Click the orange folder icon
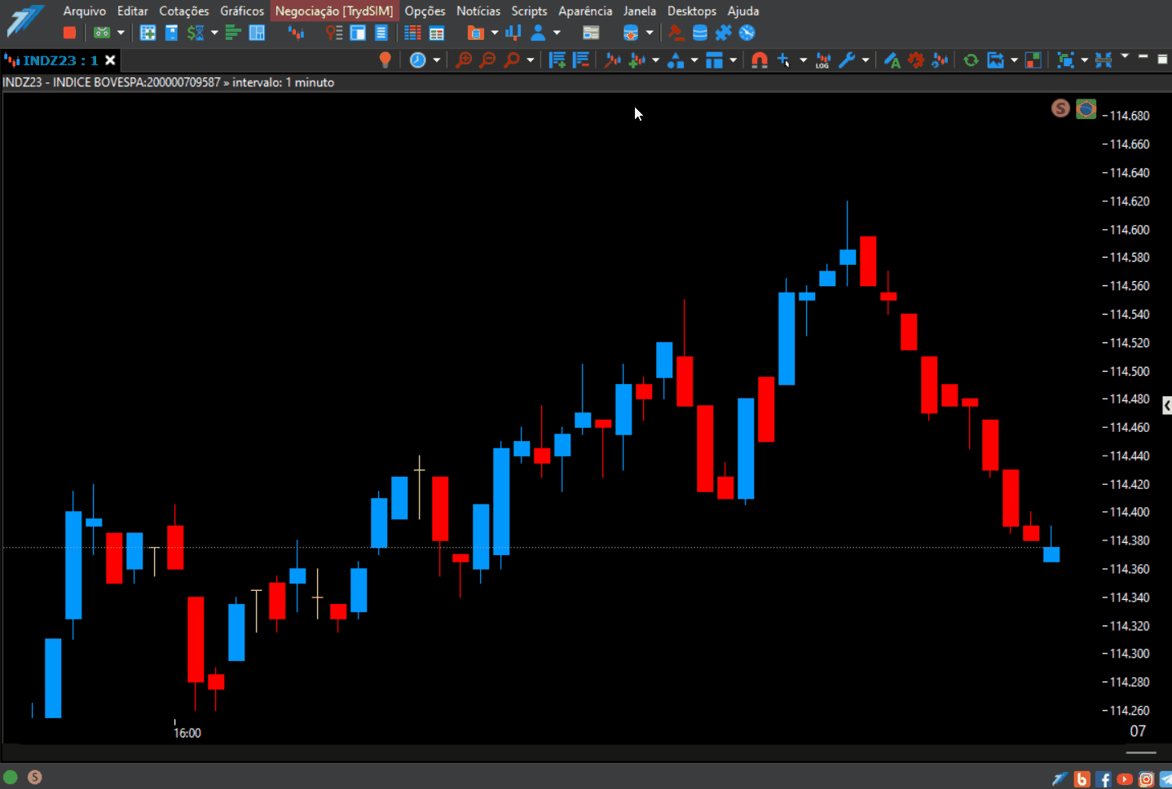 (x=476, y=33)
